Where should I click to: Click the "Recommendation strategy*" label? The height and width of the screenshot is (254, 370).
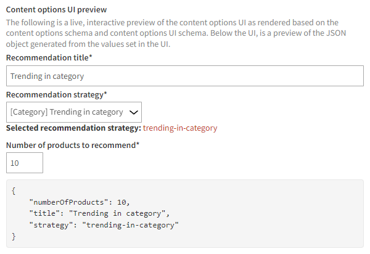point(56,95)
